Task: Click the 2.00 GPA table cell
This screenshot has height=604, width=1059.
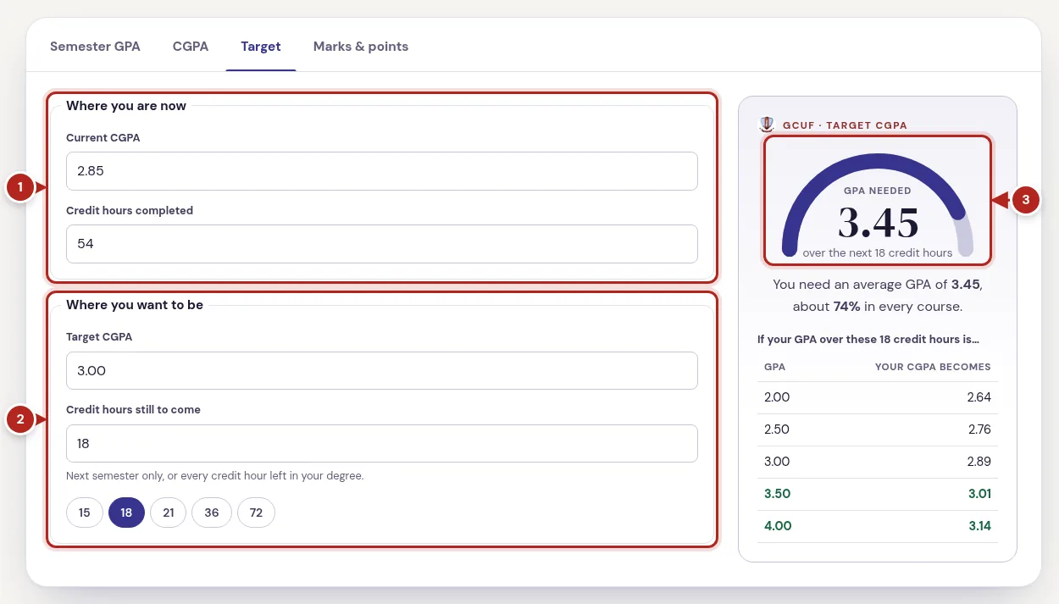Action: pos(777,397)
